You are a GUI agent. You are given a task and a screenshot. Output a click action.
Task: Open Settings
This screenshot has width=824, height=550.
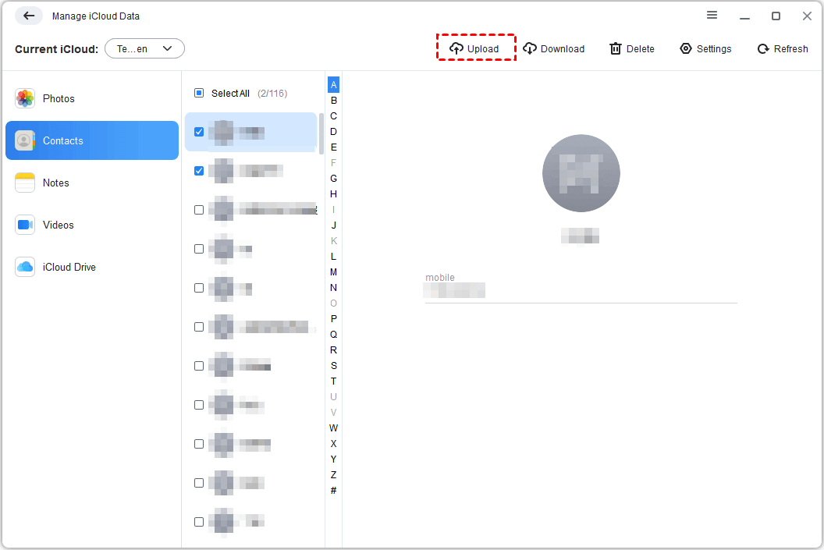705,49
